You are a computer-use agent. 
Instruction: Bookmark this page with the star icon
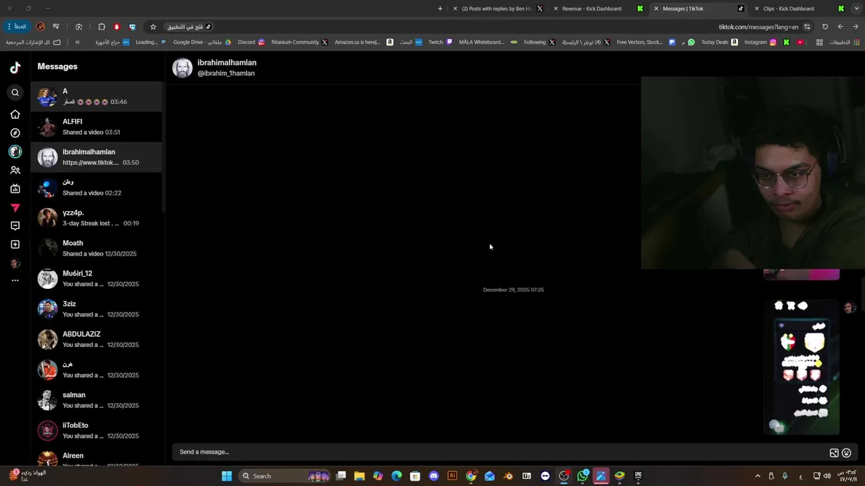[x=153, y=27]
